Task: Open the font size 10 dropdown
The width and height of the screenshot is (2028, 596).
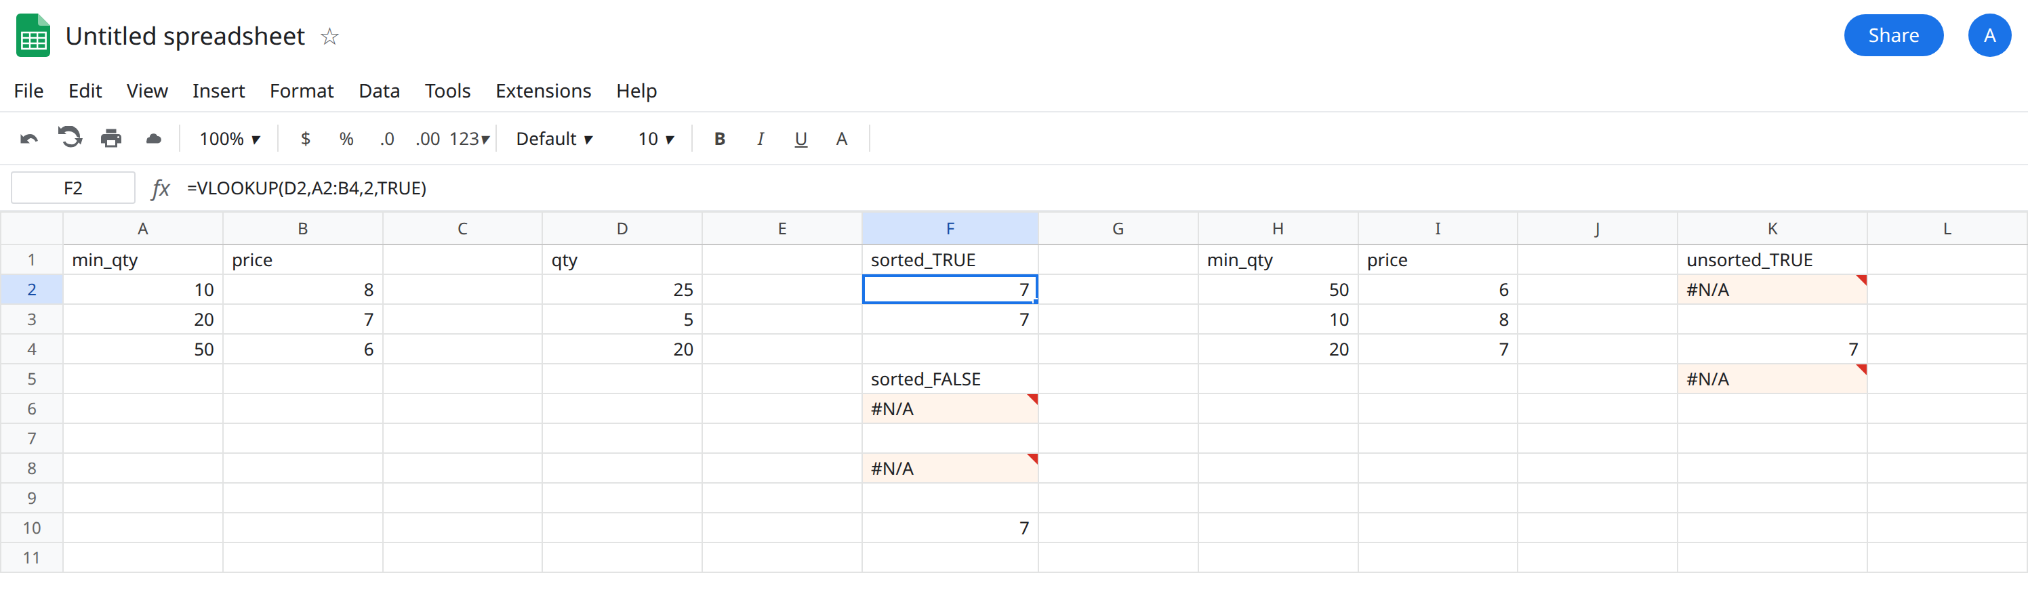Action: [656, 139]
